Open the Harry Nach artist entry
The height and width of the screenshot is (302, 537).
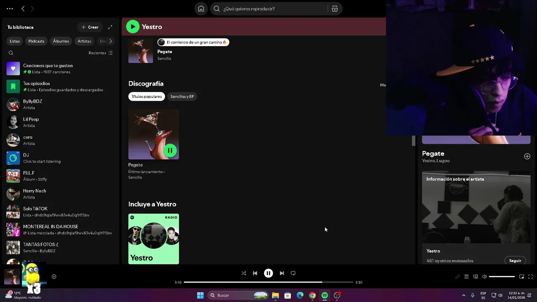point(61,194)
